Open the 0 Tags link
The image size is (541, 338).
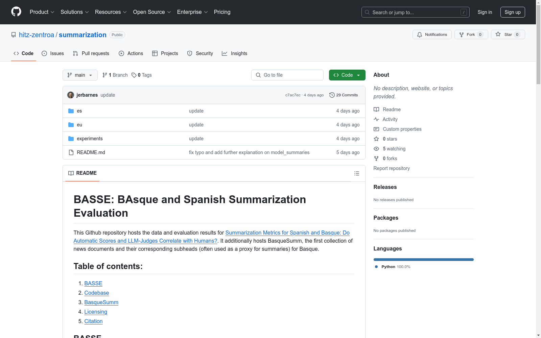(142, 75)
